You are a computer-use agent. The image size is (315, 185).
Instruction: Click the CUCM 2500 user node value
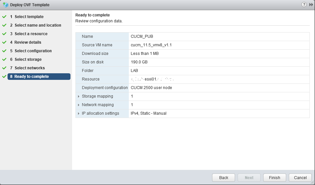[151, 88]
